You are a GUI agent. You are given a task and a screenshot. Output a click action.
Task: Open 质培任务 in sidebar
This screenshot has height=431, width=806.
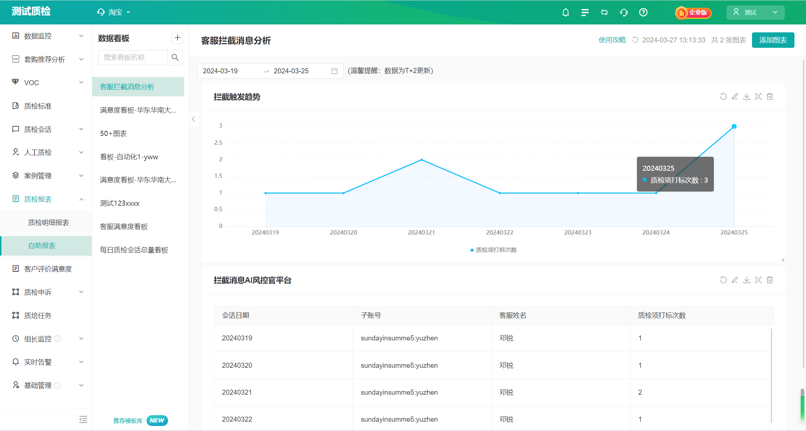(x=46, y=316)
